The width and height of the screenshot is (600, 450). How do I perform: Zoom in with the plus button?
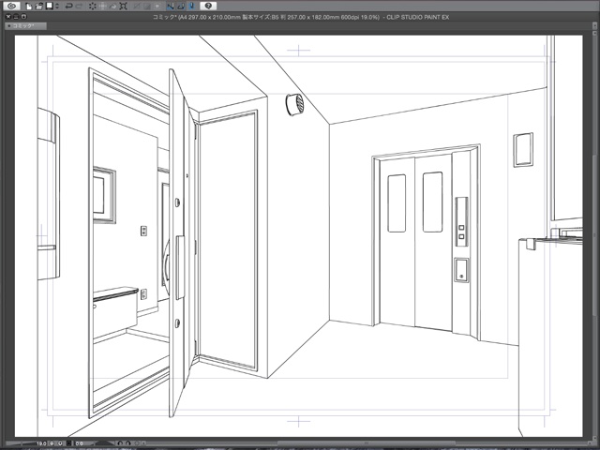(60, 443)
